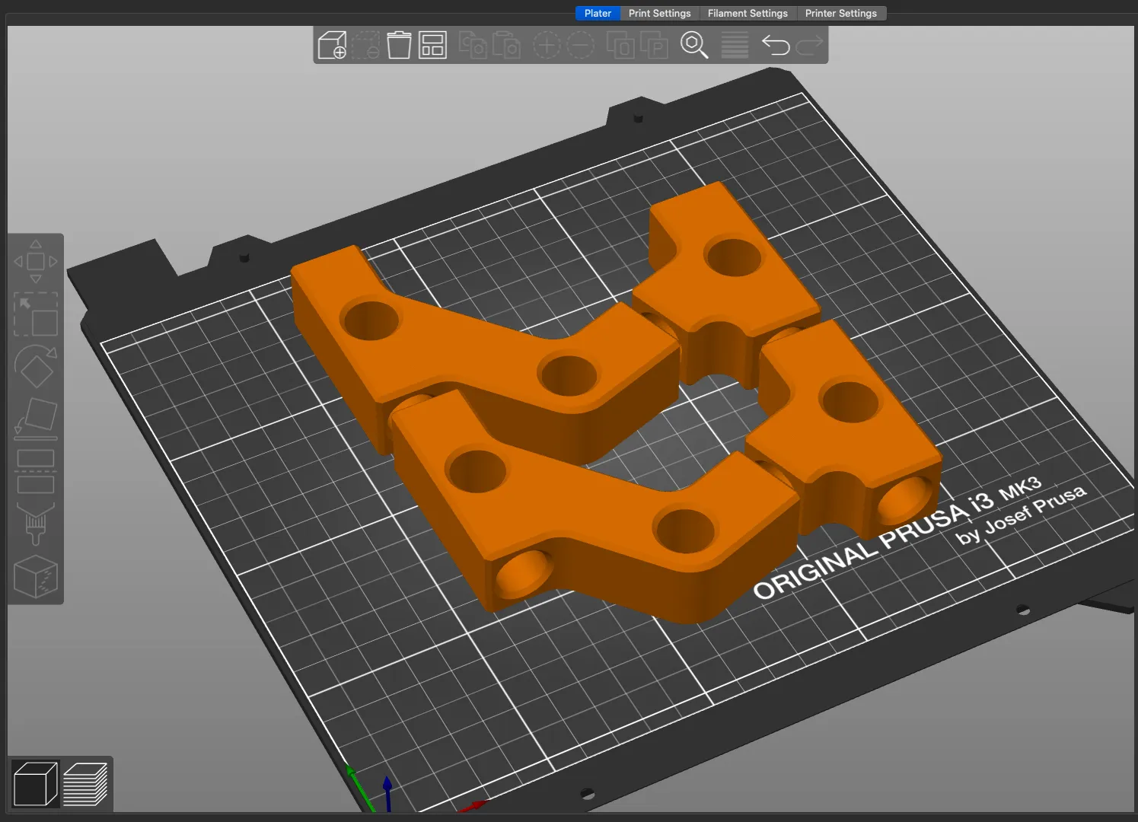Open variable layer height editing
1138x822 pixels.
(x=735, y=46)
